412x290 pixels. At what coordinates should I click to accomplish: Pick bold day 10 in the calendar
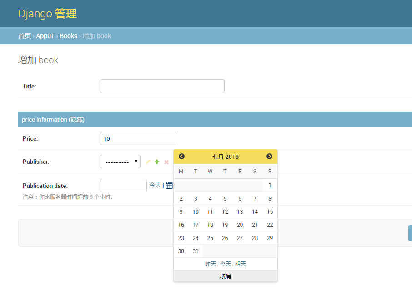(x=196, y=211)
